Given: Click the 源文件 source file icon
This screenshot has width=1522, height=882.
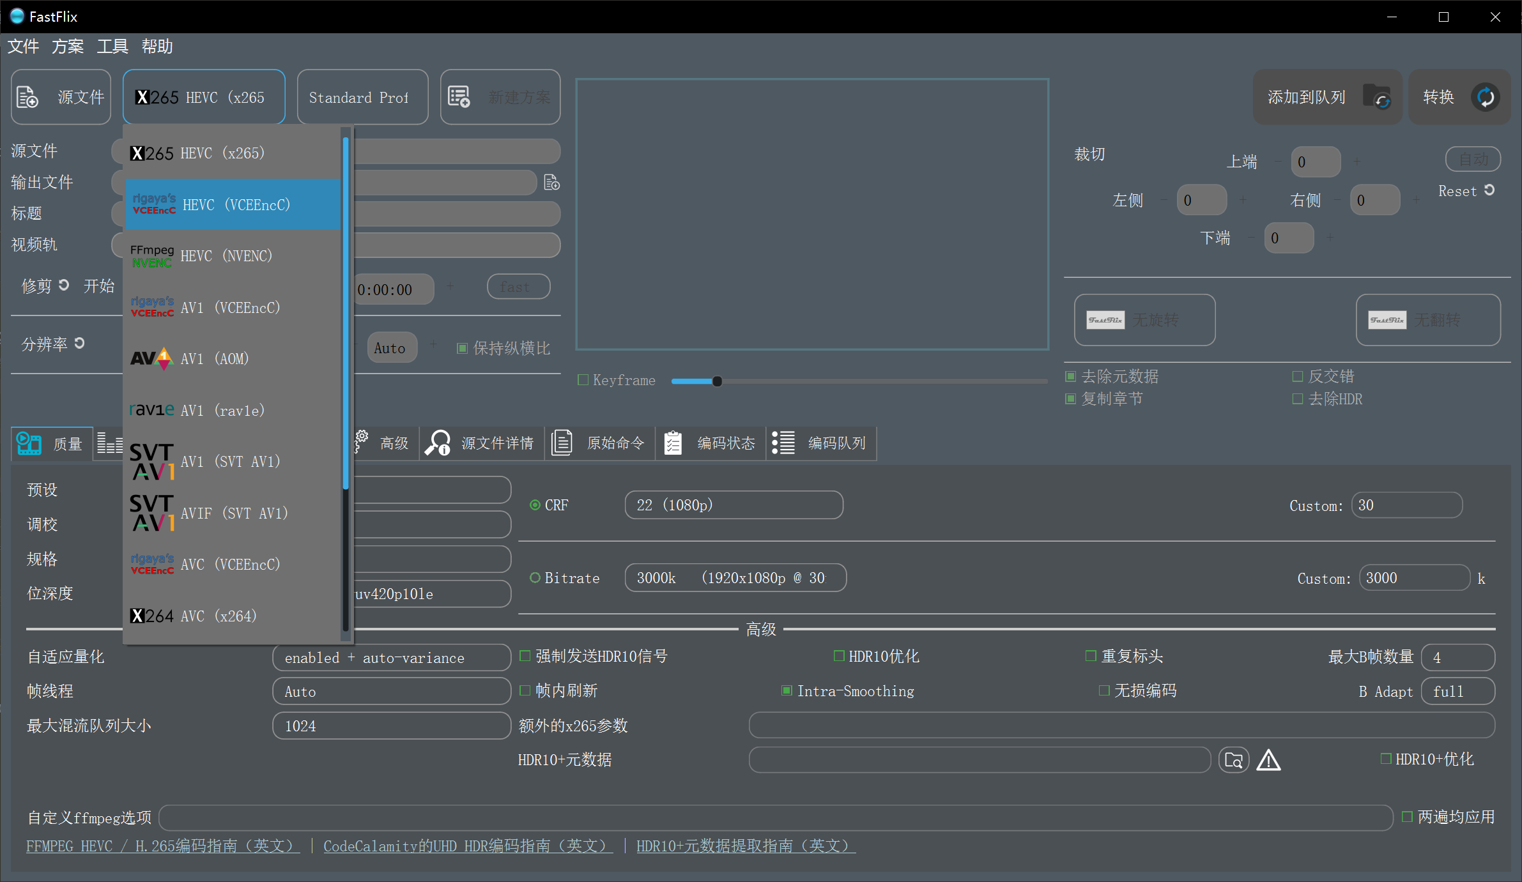Looking at the screenshot, I should (x=27, y=96).
